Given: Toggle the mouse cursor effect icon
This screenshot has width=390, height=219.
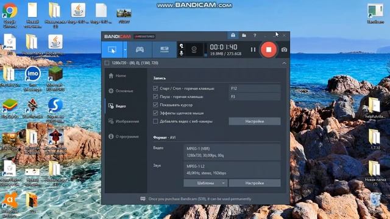Looking at the screenshot, I should tap(182, 46).
